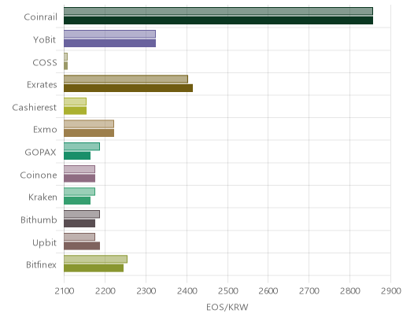Click the mauve Coinone bar
The image size is (403, 321).
(x=79, y=179)
